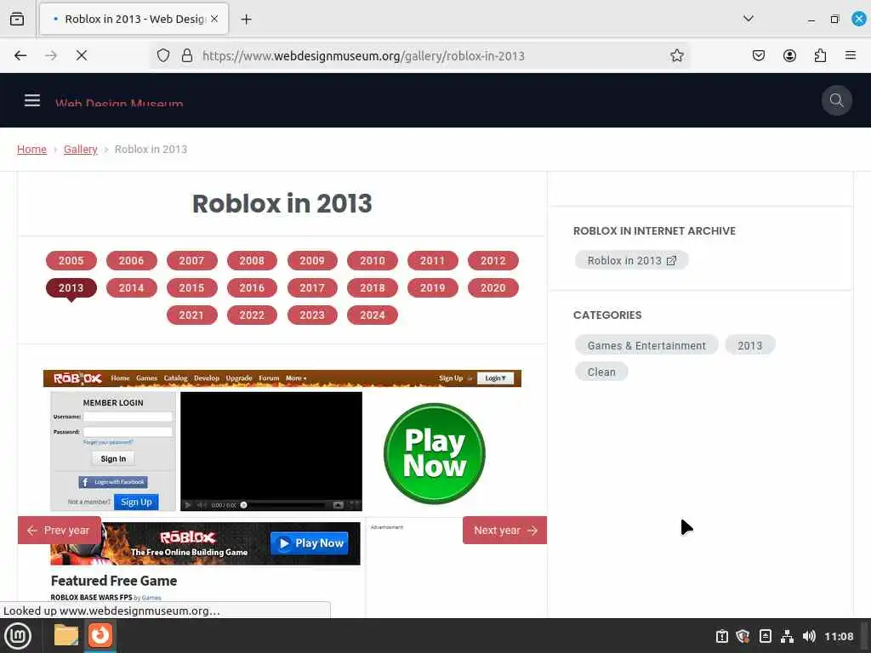Image resolution: width=871 pixels, height=653 pixels.
Task: Jump to the 2017 year
Action: [x=312, y=287]
